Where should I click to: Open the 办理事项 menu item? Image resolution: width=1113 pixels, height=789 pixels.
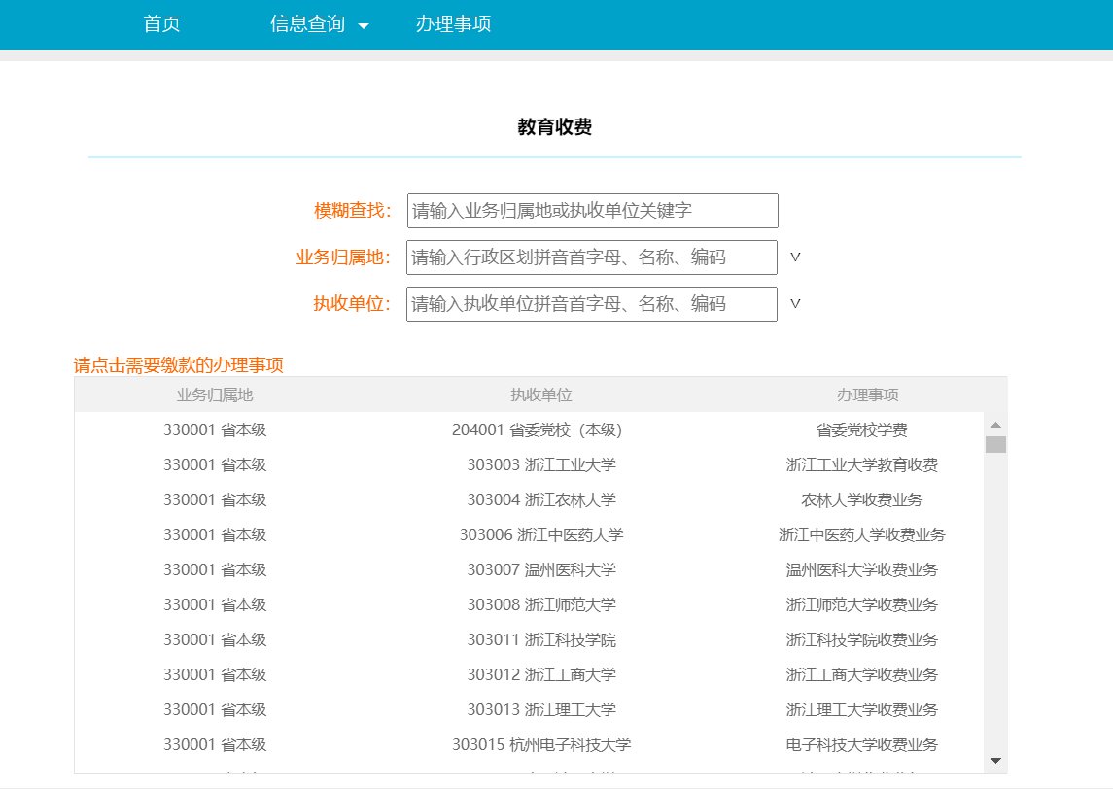(x=453, y=24)
